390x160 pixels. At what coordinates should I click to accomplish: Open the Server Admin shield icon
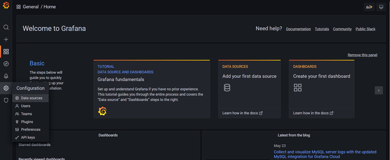6,100
